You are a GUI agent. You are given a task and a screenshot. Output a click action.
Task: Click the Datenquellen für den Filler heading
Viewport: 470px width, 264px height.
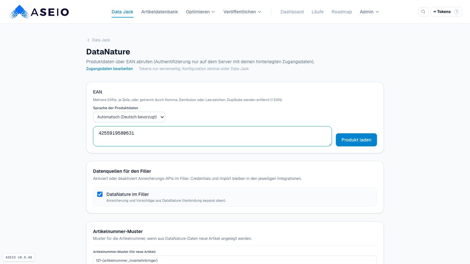coord(122,171)
